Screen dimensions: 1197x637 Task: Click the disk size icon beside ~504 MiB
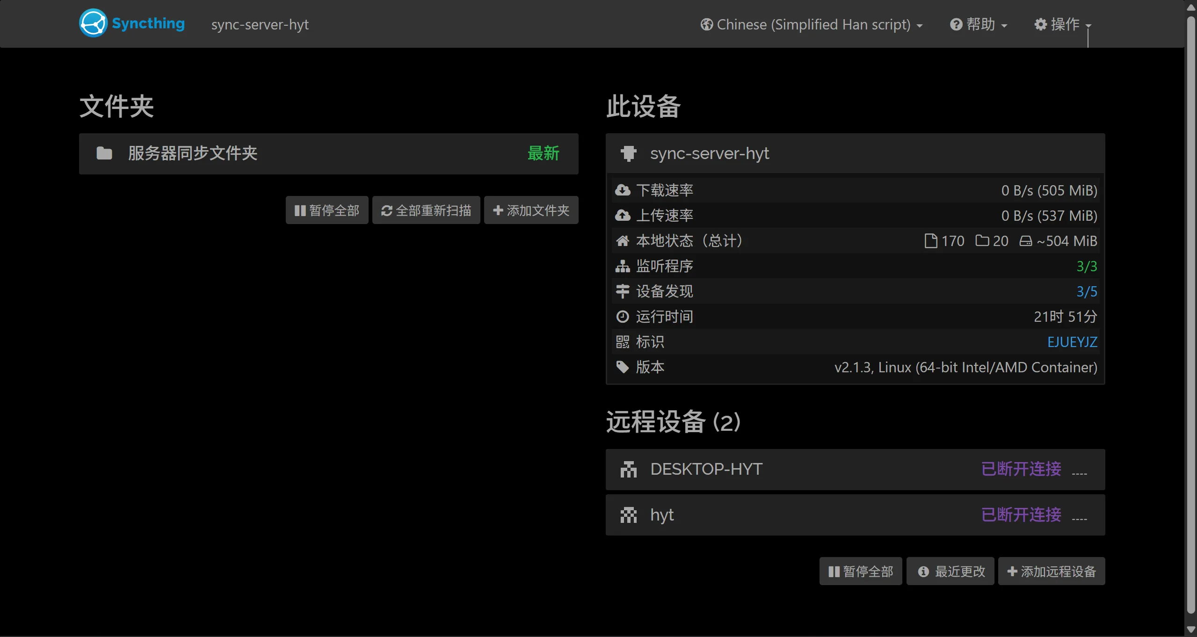[1026, 241]
